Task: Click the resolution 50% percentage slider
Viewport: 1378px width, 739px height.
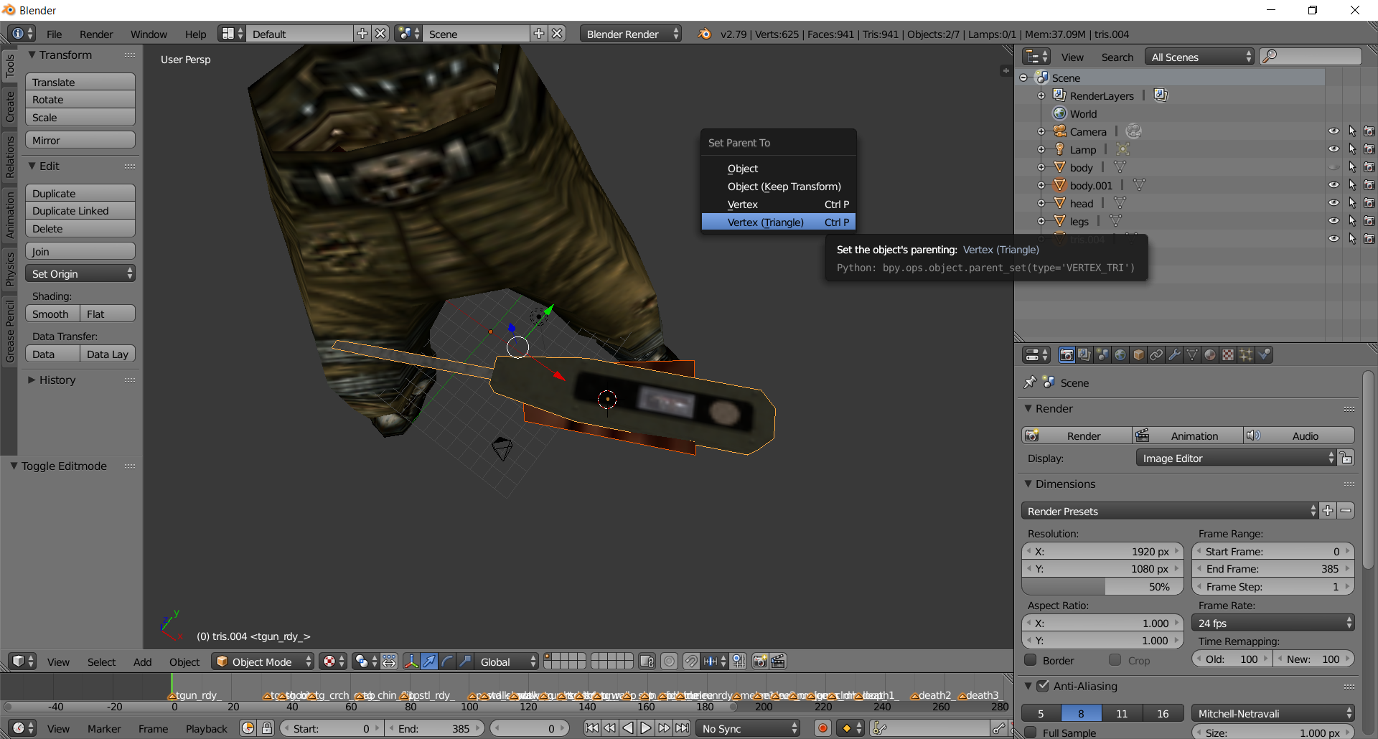Action: click(x=1102, y=586)
